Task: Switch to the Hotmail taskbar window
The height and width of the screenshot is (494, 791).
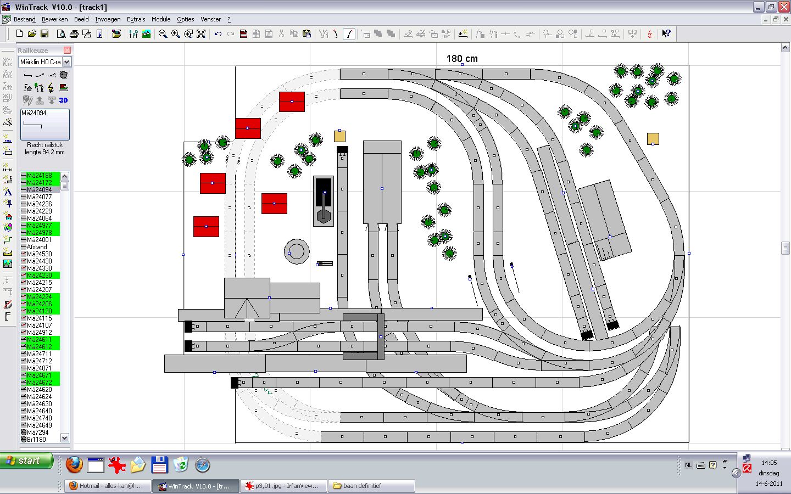Action: click(x=108, y=486)
